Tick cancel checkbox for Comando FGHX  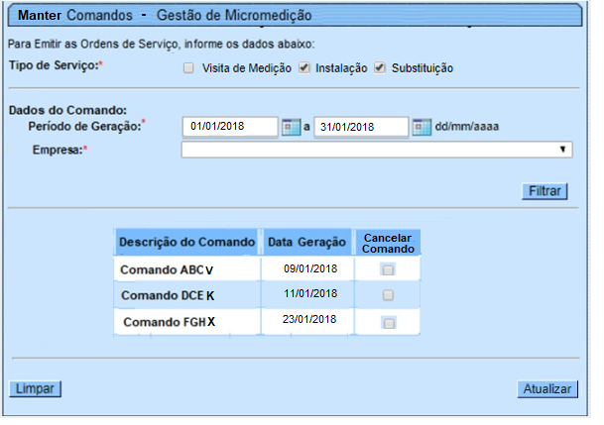click(x=389, y=323)
